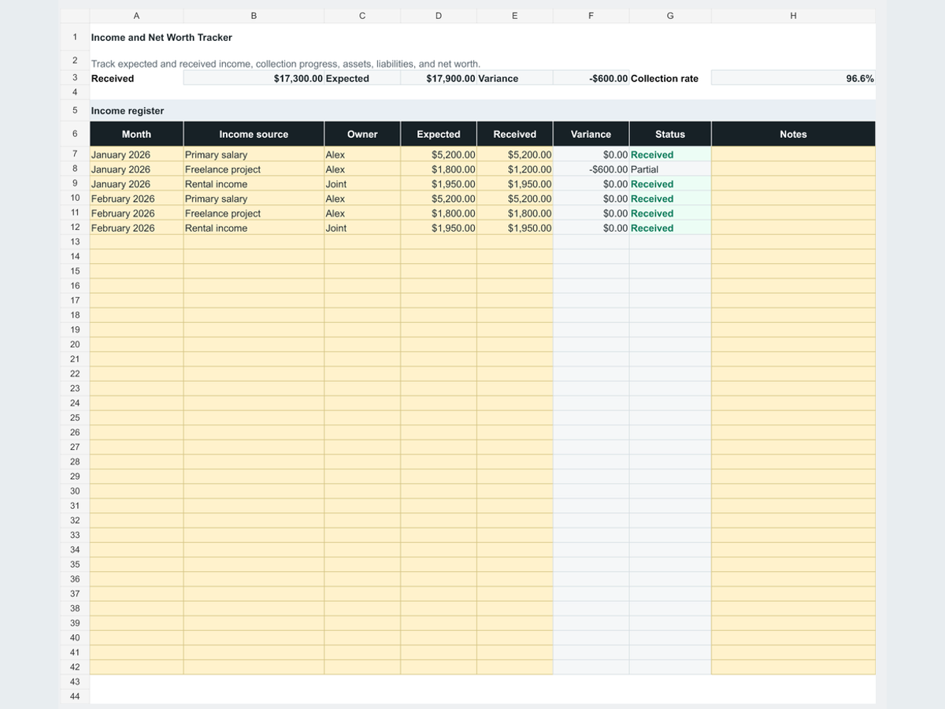Select 'Primary salary' in row 10

pyautogui.click(x=254, y=199)
